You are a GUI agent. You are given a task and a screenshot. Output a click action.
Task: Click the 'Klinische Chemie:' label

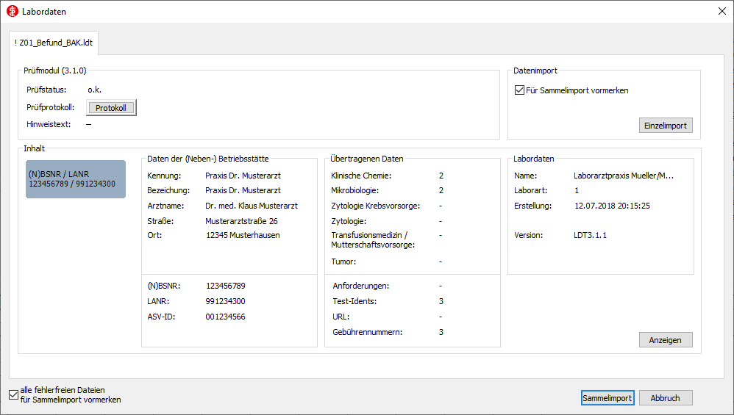[361, 176]
